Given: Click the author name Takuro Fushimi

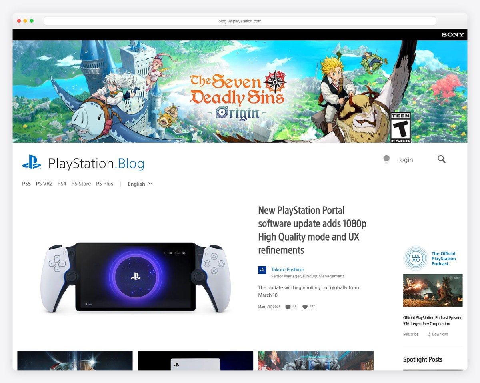Looking at the screenshot, I should [x=287, y=269].
